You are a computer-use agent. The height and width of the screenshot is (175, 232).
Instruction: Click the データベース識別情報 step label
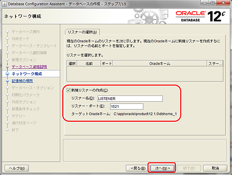click(29, 53)
